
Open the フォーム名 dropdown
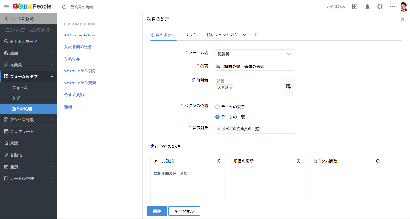[x=255, y=54]
